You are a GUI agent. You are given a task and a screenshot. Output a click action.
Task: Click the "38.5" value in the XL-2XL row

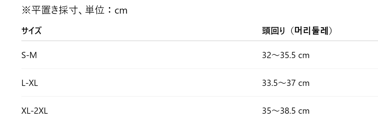click(288, 111)
